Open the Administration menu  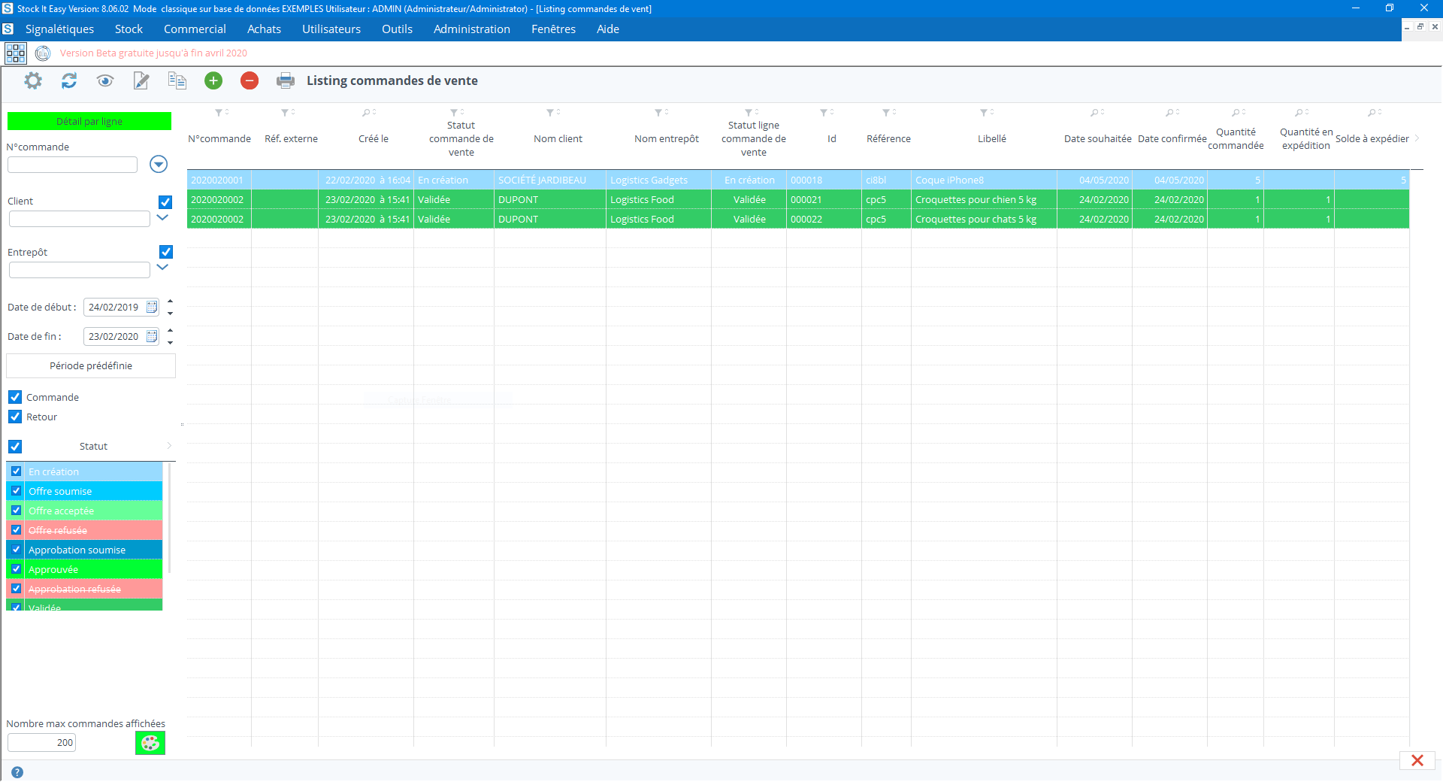pos(471,29)
